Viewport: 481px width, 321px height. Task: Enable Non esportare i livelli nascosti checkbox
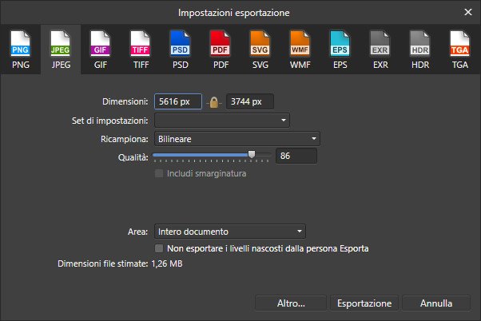(x=159, y=248)
